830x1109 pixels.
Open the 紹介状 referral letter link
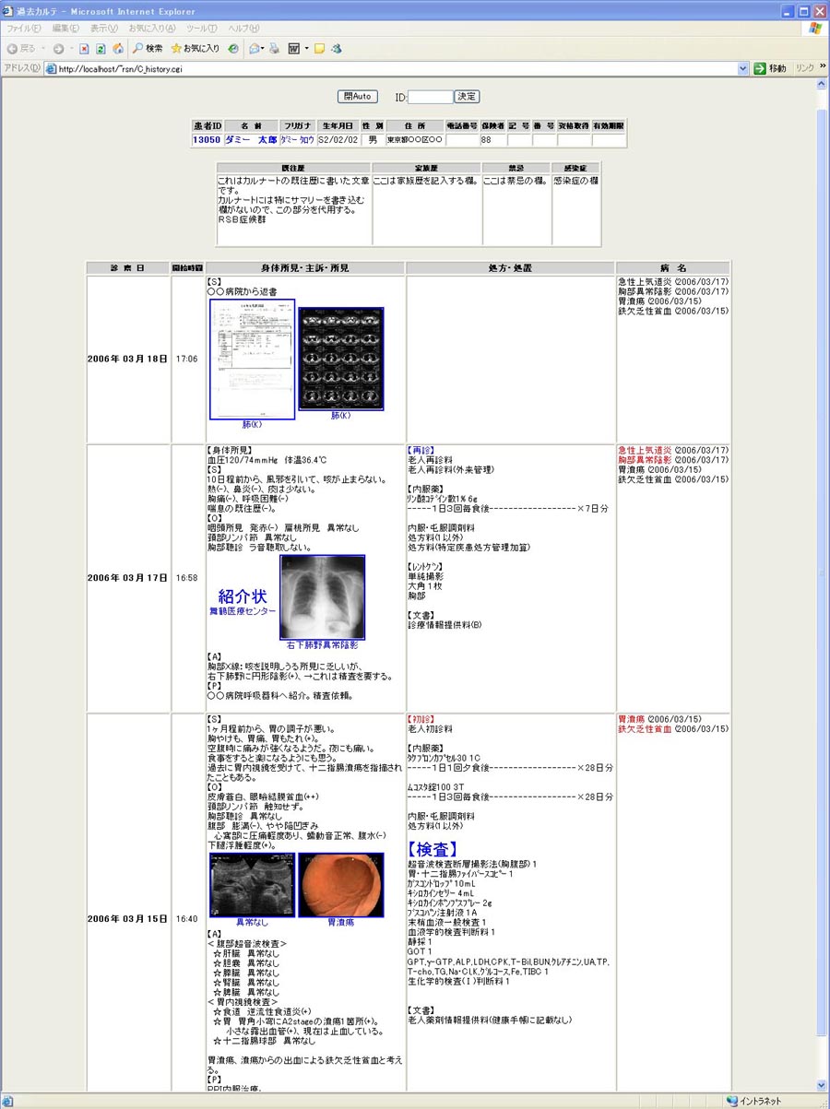point(243,596)
